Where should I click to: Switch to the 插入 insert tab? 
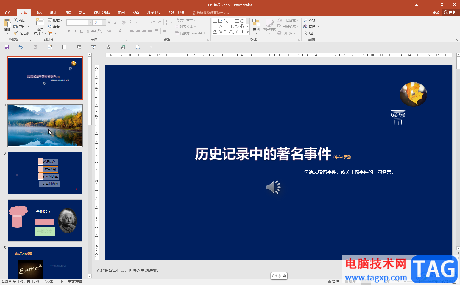[x=38, y=13]
